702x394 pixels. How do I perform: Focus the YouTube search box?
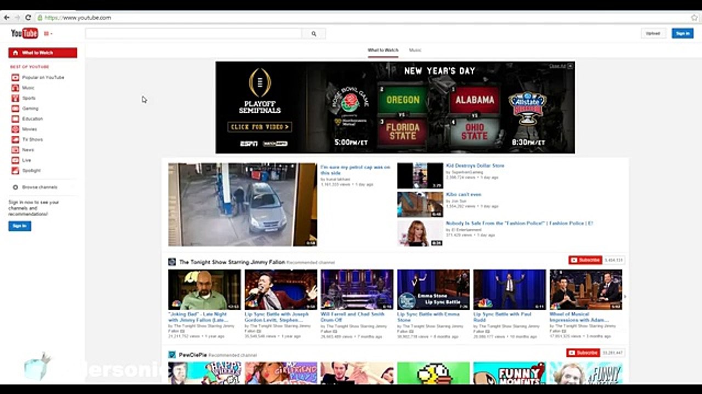pos(194,34)
